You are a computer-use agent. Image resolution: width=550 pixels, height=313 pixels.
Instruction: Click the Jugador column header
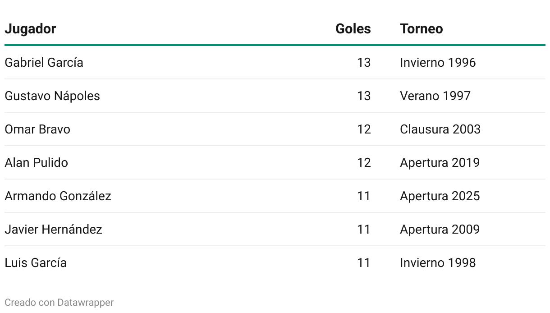coord(30,29)
